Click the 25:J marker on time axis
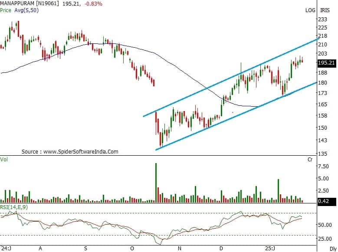Screen dimensions: 338x252 [x=270, y=249]
